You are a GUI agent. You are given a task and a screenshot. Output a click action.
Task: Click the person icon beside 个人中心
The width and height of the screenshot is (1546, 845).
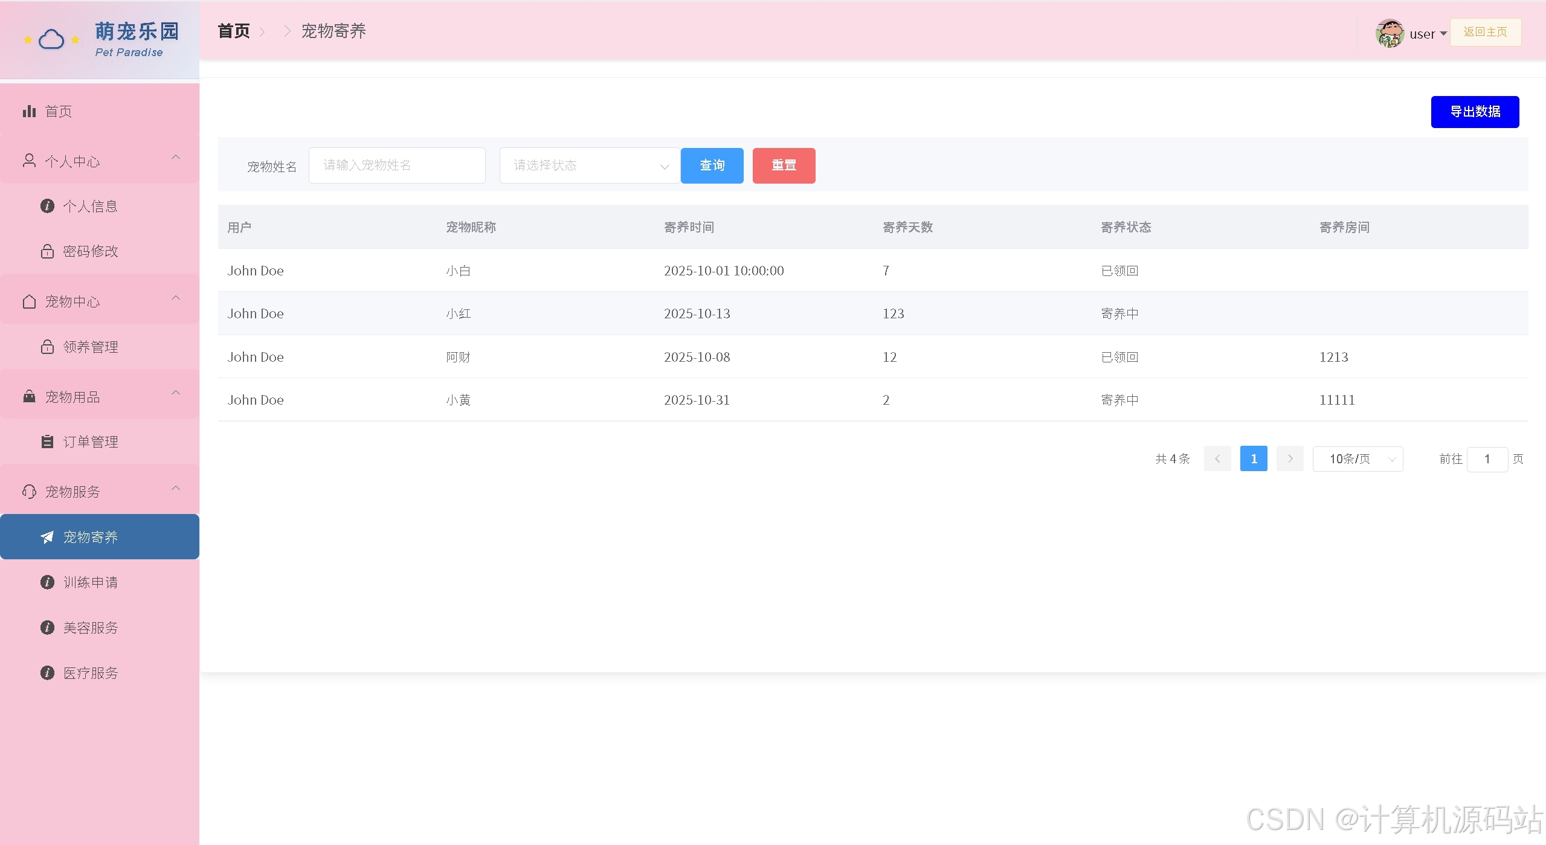[x=29, y=161]
